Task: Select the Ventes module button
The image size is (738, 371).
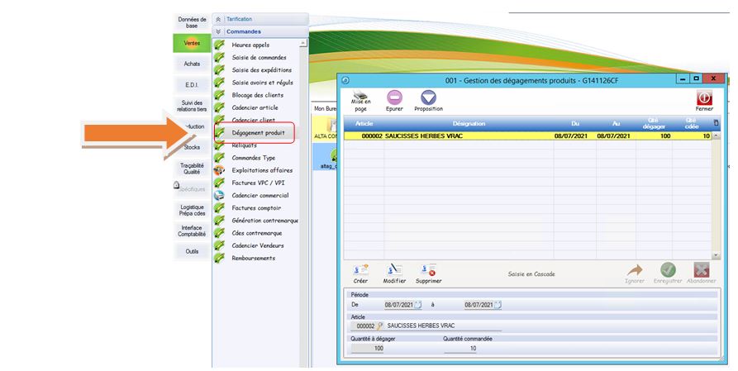Action: pos(192,43)
